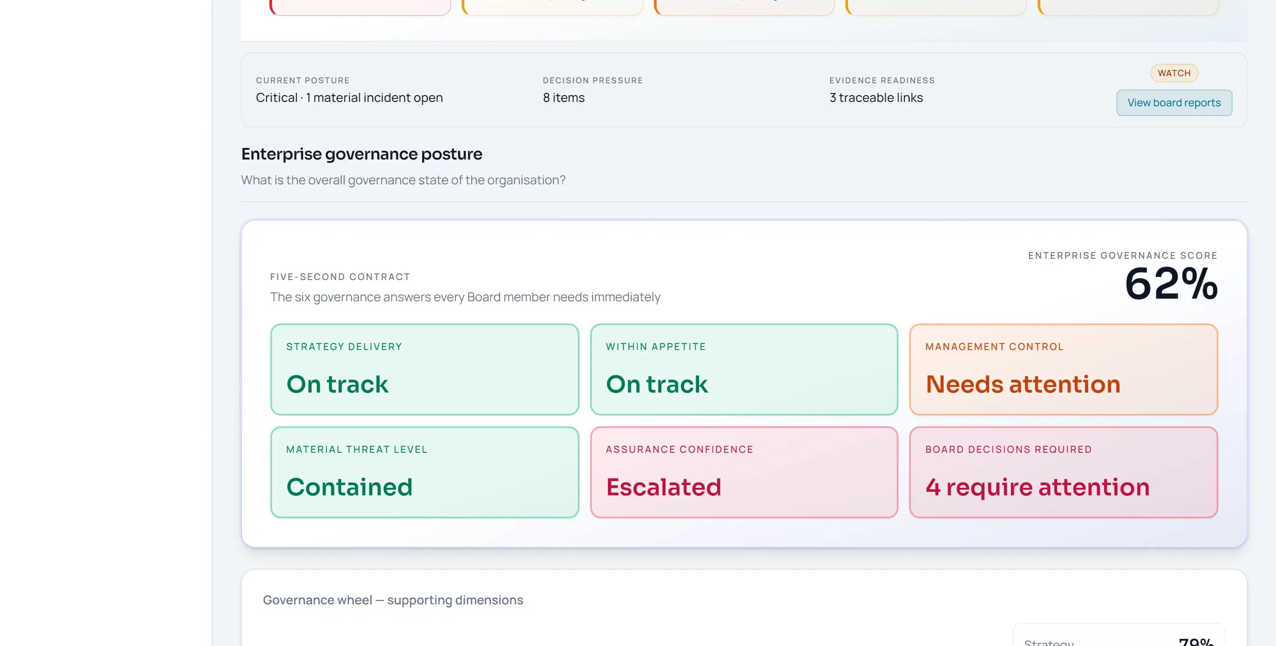Viewport: 1276px width, 646px height.
Task: Click the Five-Second Contract label
Action: [340, 277]
